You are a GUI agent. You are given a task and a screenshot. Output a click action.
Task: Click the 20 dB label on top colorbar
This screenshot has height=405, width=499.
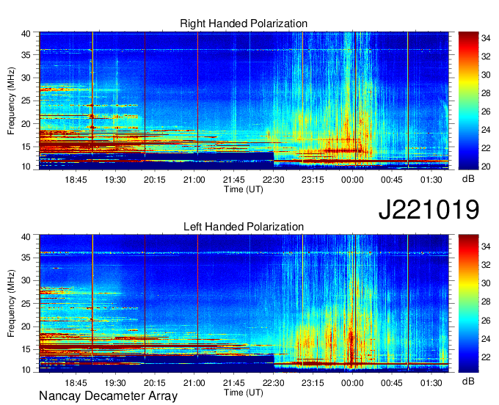coord(486,167)
